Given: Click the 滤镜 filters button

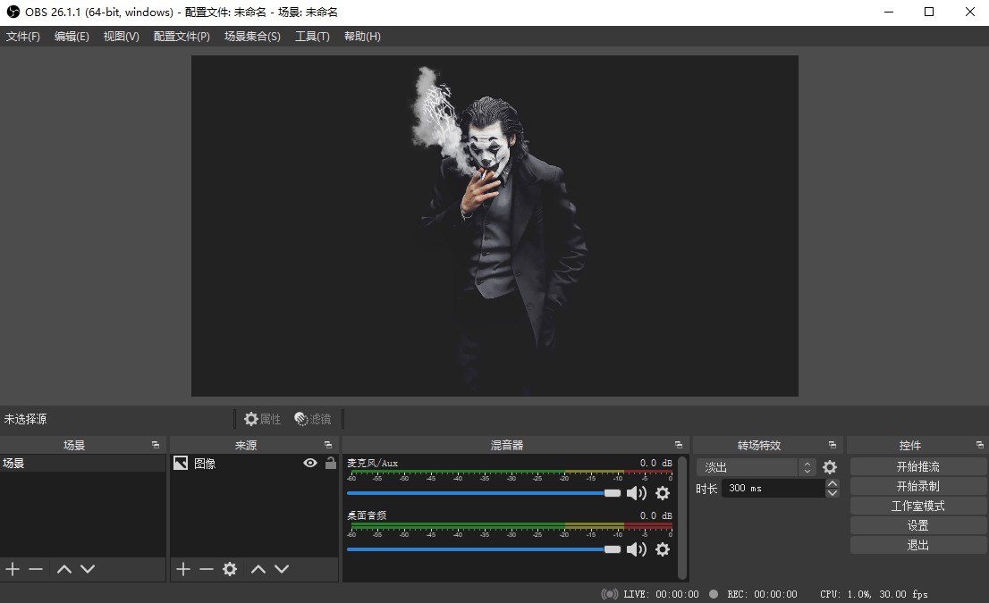Looking at the screenshot, I should (313, 419).
